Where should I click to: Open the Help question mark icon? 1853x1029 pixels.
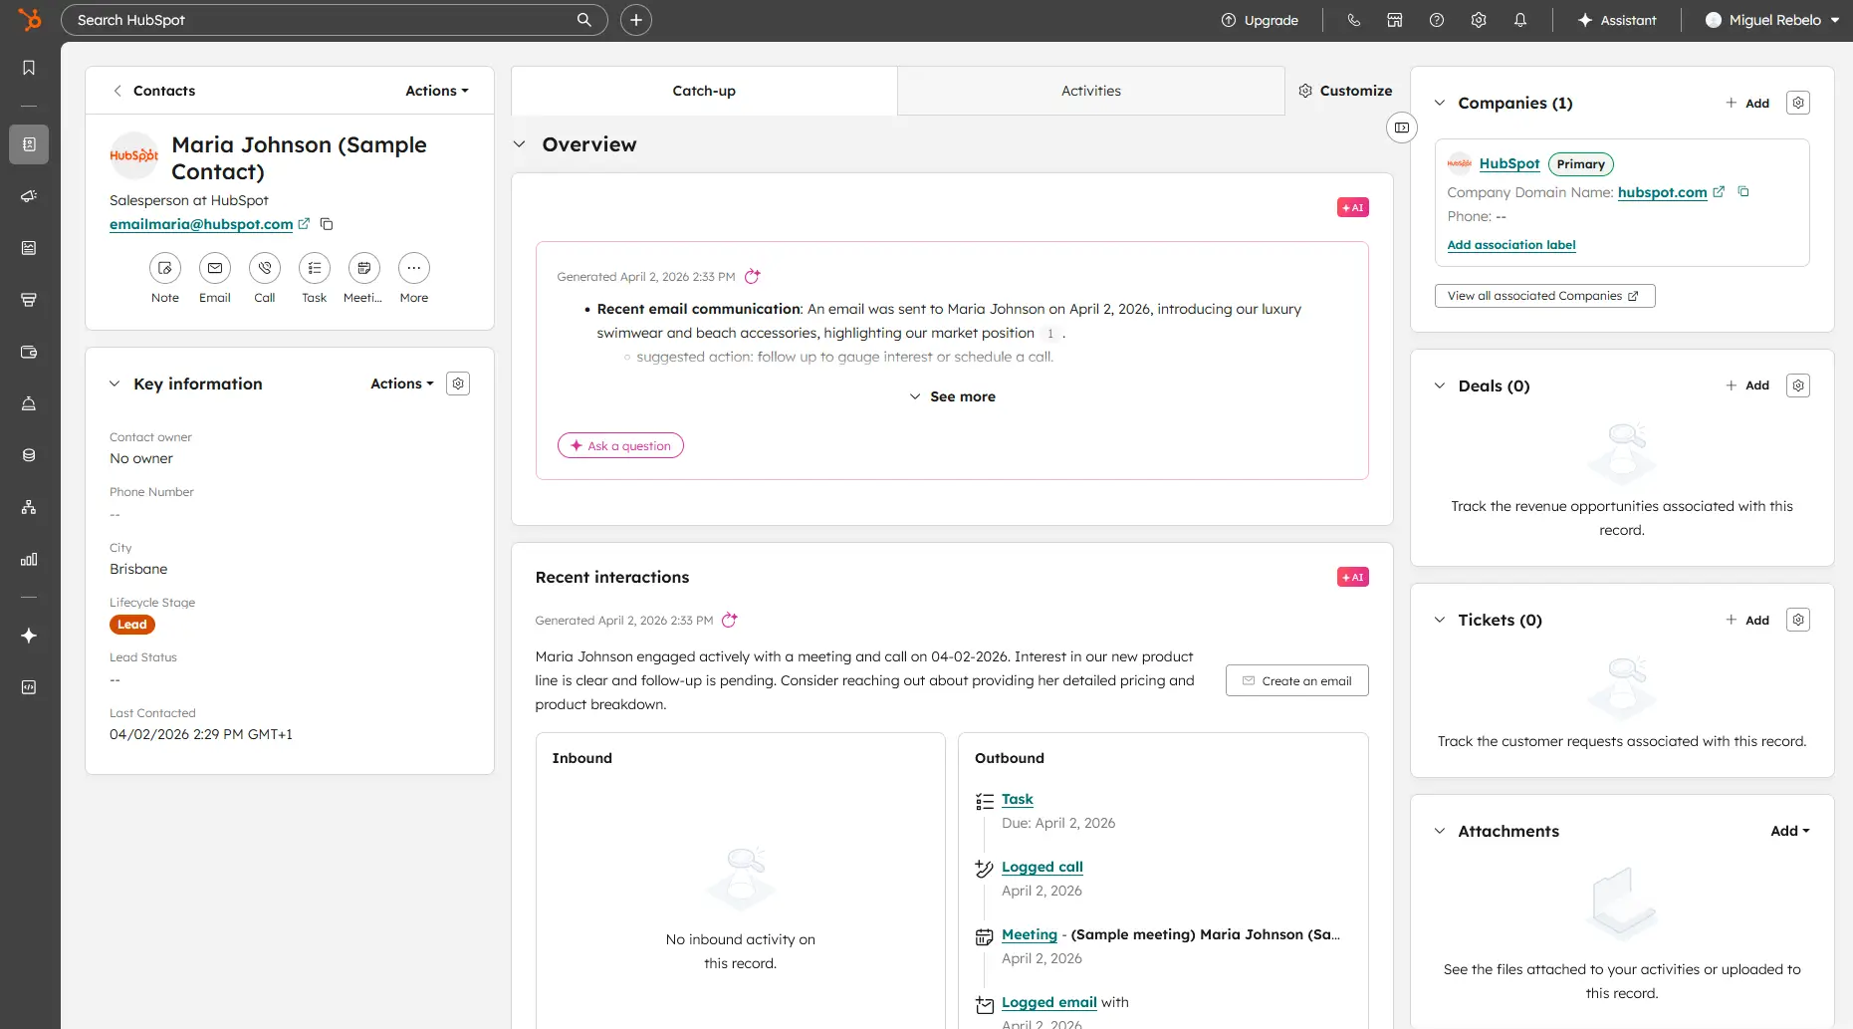pos(1437,20)
